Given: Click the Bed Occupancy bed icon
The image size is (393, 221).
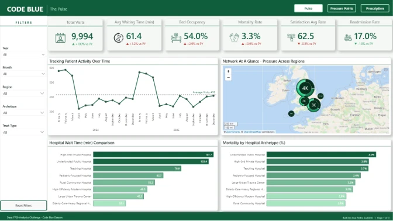Looking at the screenshot, I should click(176, 37).
